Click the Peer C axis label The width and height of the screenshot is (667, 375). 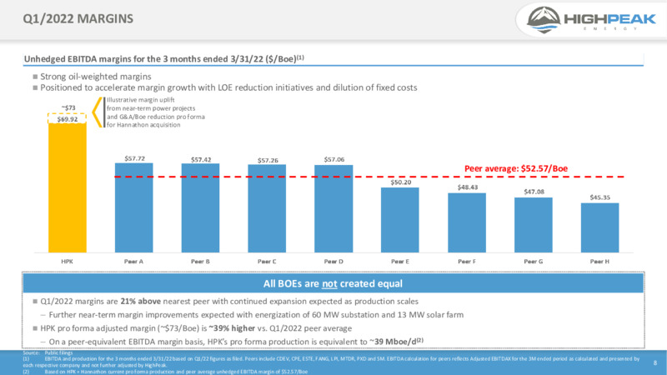[x=267, y=262]
